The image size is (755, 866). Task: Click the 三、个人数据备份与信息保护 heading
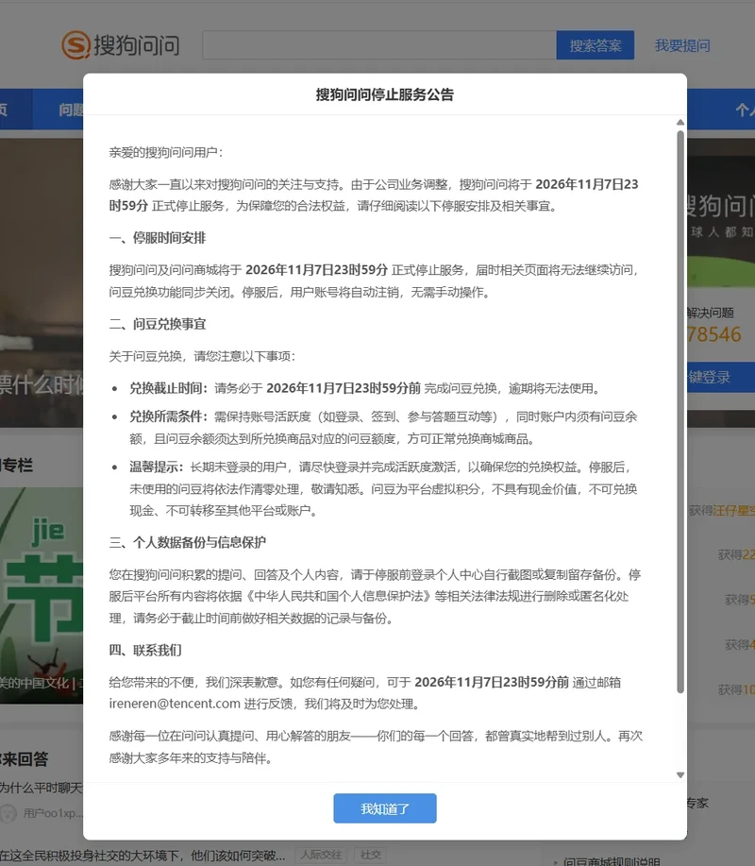(x=187, y=542)
